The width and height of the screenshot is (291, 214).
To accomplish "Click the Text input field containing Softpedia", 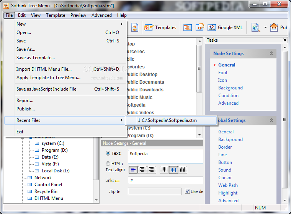I will click(x=165, y=157).
